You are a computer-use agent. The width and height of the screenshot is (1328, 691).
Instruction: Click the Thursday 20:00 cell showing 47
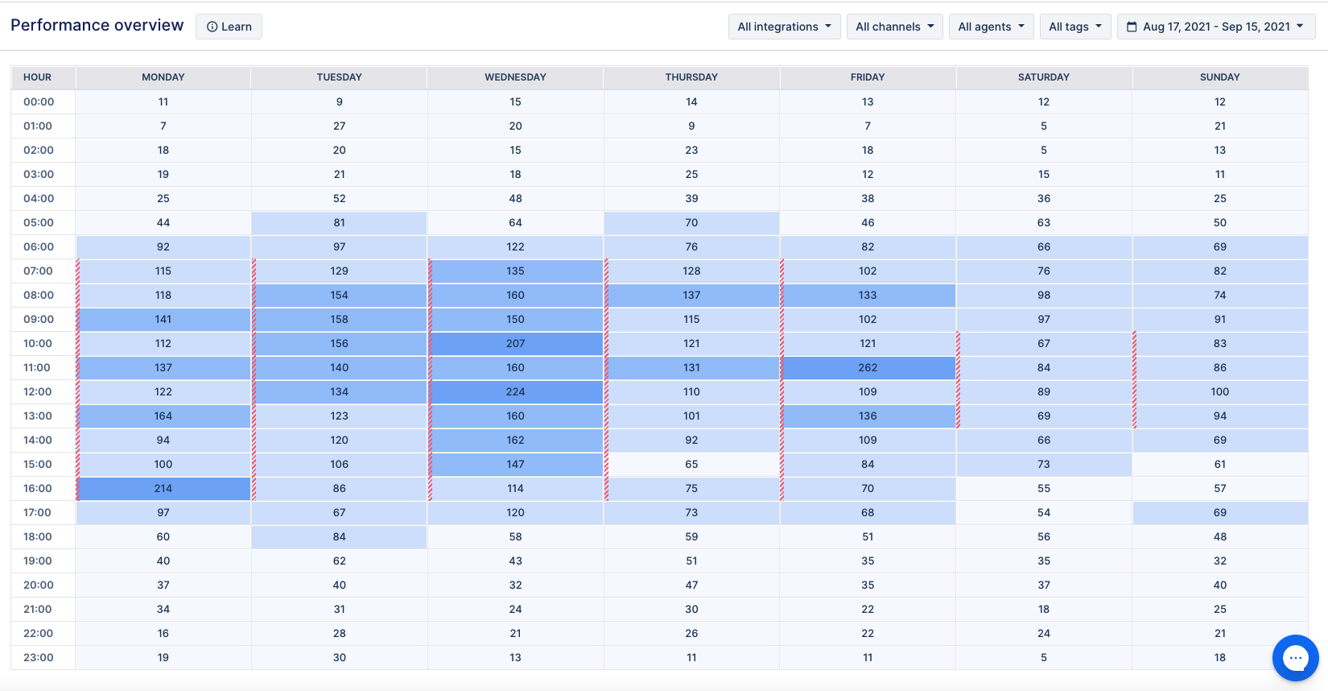691,585
